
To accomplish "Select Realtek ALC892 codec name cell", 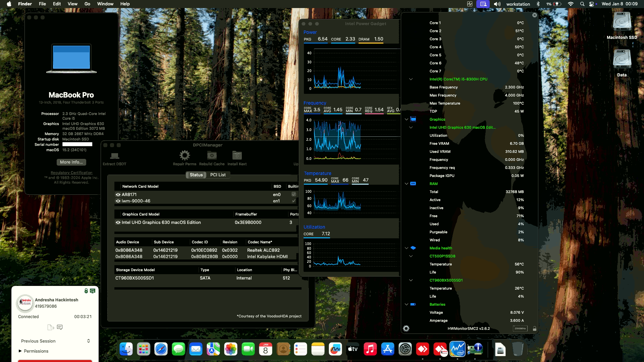I will point(263,250).
